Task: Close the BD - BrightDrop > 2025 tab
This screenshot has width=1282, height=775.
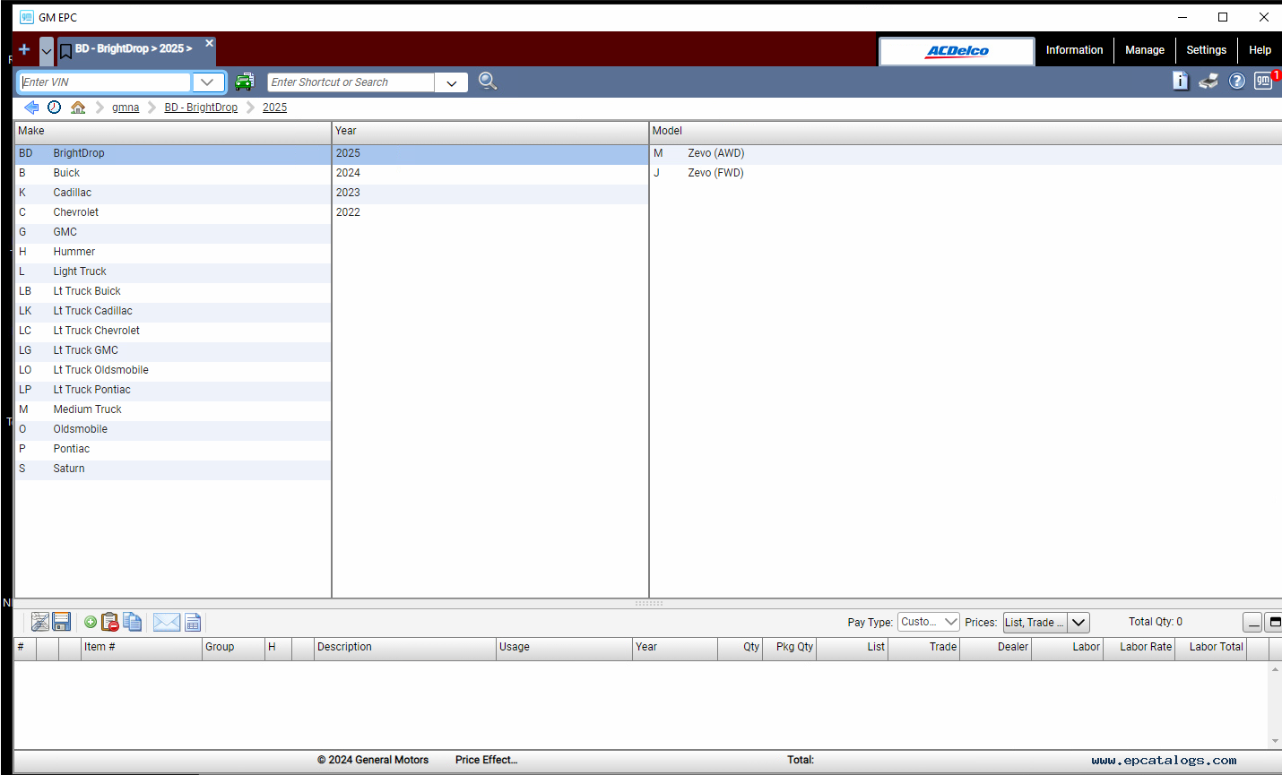Action: [209, 43]
